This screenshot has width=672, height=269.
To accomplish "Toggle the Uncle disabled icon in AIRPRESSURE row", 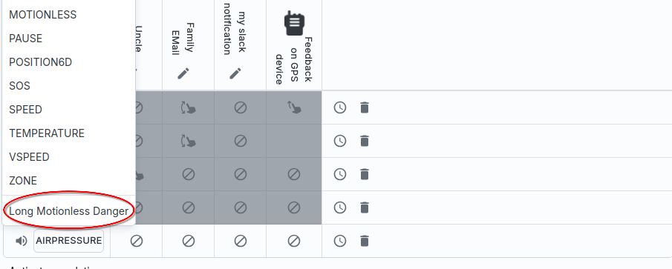I will (x=137, y=241).
